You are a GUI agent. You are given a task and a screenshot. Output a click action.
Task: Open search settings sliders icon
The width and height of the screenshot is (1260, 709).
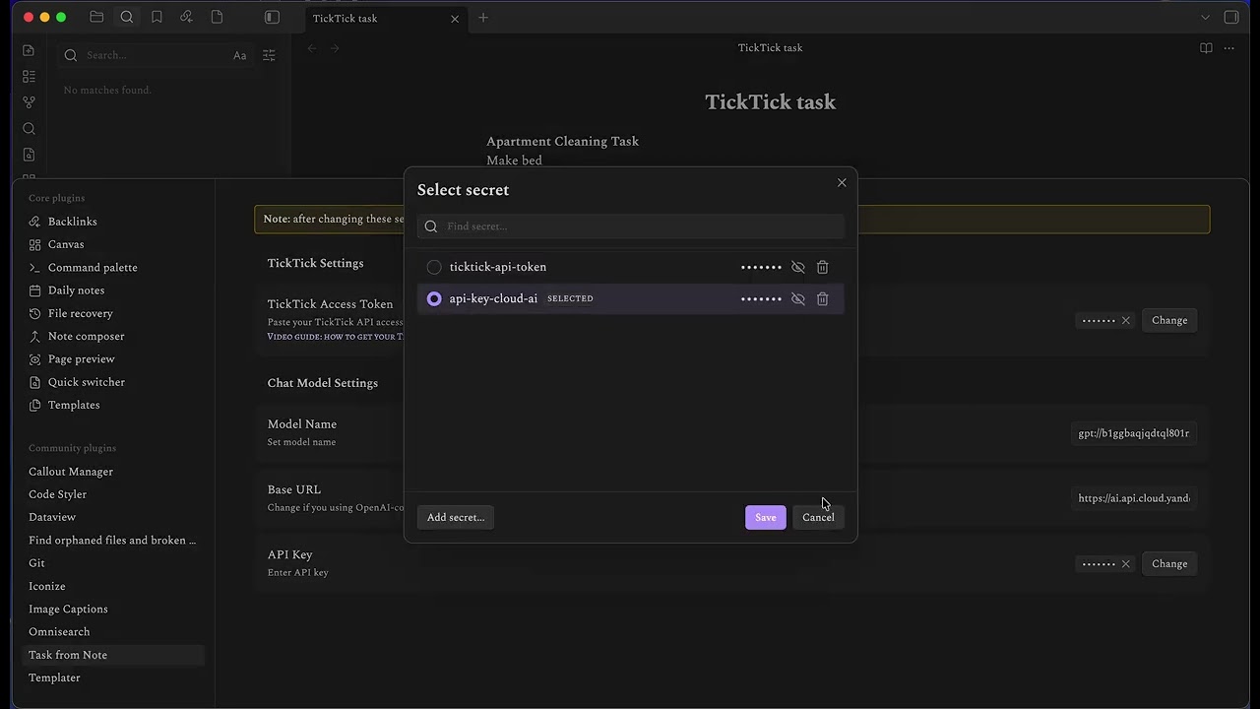tap(269, 55)
